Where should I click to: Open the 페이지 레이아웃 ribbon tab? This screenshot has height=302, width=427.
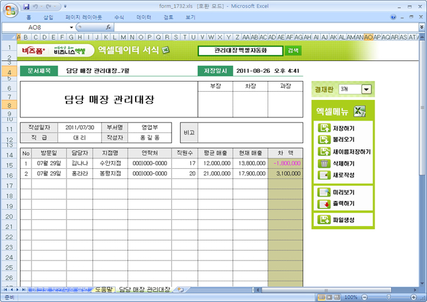[84, 18]
